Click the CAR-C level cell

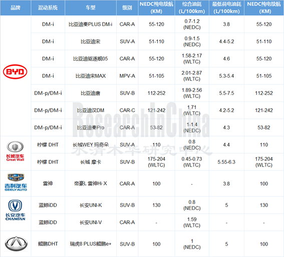(x=127, y=110)
